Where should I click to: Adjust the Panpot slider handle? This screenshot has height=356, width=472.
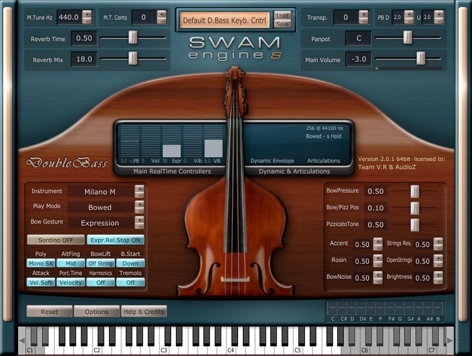(x=408, y=38)
